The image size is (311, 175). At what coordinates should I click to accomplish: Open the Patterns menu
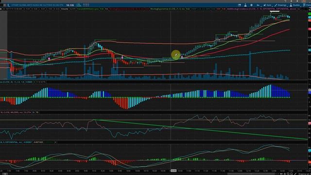click(307, 5)
